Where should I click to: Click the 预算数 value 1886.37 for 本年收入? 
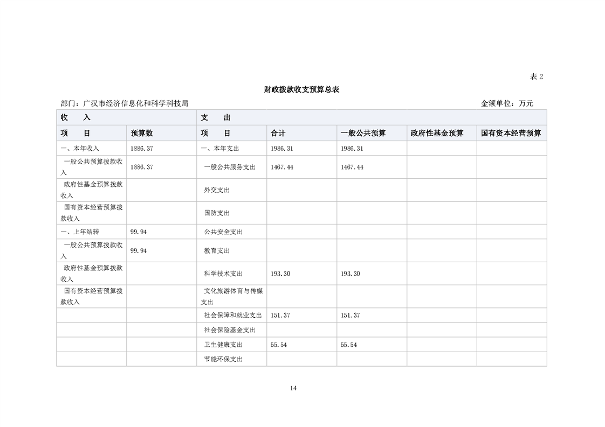point(142,149)
